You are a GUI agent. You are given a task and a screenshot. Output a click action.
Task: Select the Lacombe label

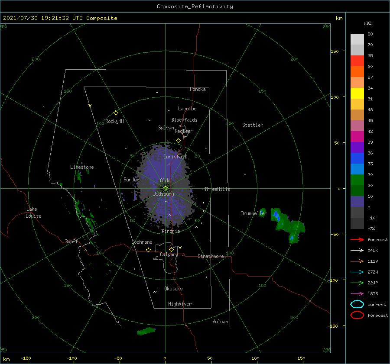187,109
